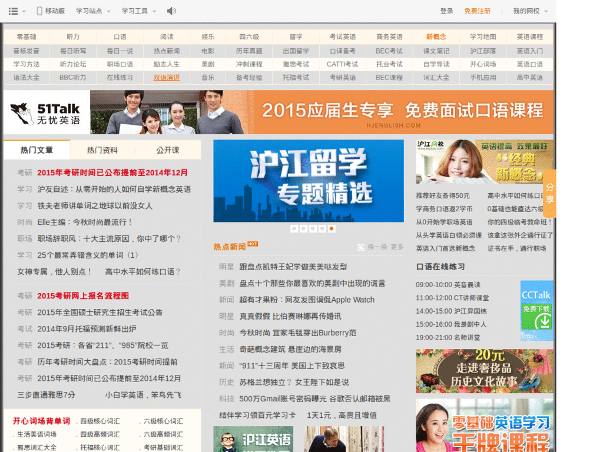Image resolution: width=603 pixels, height=452 pixels.
Task: Expand the arrow next to list menu icon
Action: tap(24, 12)
